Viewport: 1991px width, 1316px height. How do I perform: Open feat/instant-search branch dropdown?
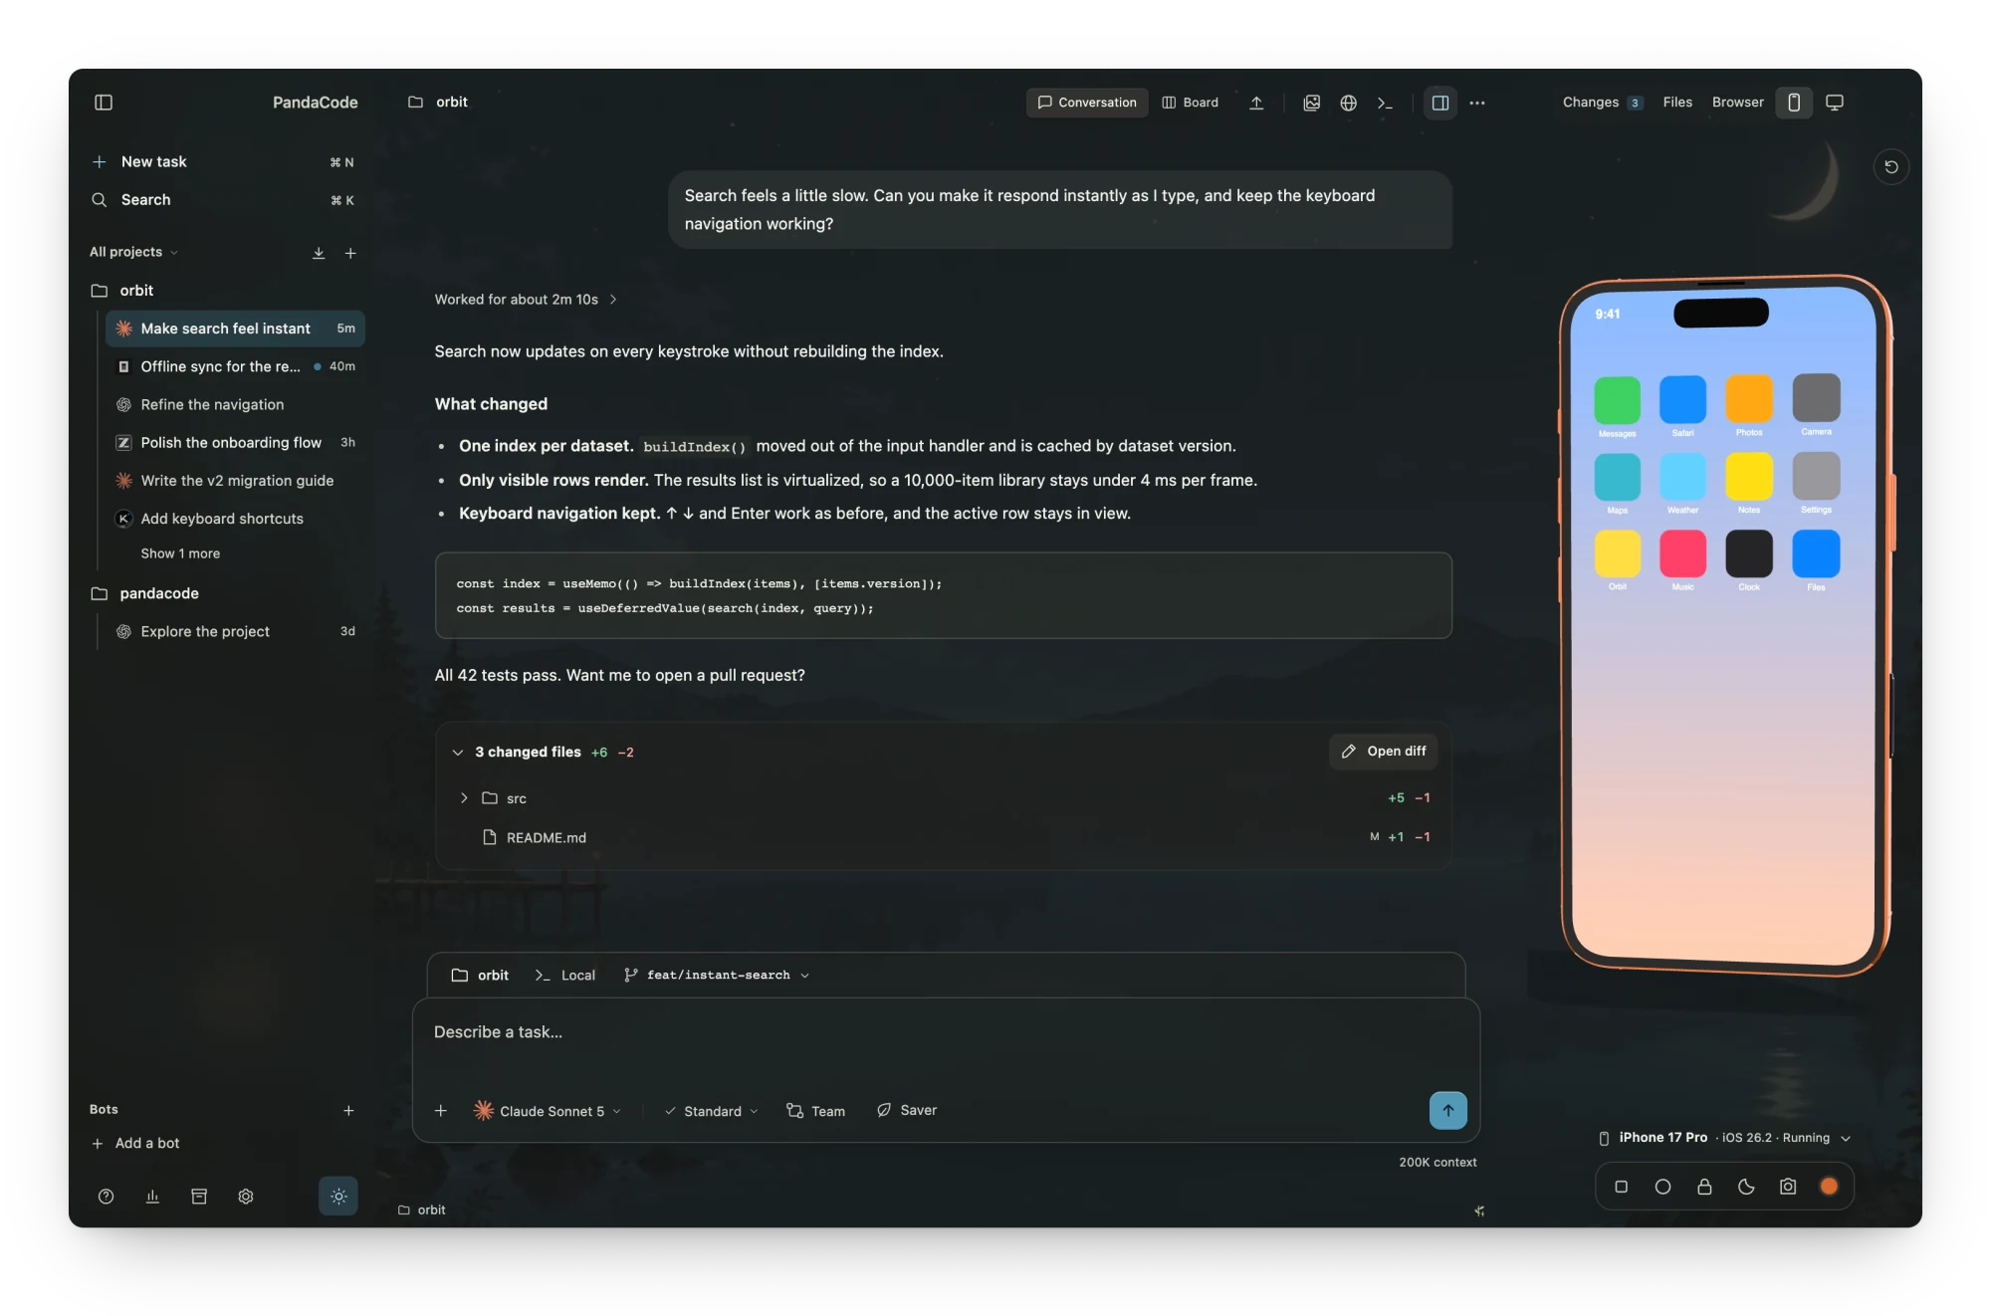pyautogui.click(x=717, y=976)
